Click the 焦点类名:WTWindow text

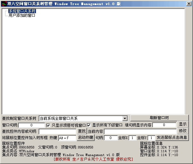coord(18,151)
